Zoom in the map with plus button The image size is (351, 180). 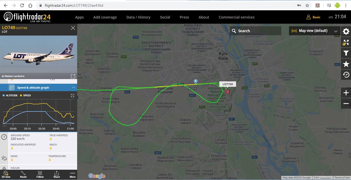point(346,93)
